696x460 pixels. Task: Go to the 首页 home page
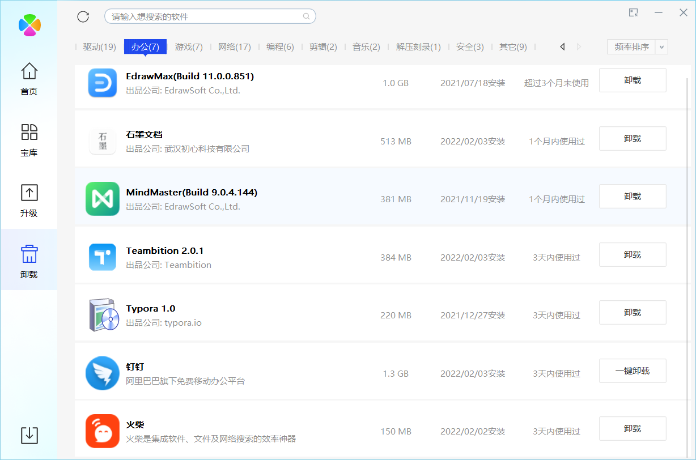(29, 79)
